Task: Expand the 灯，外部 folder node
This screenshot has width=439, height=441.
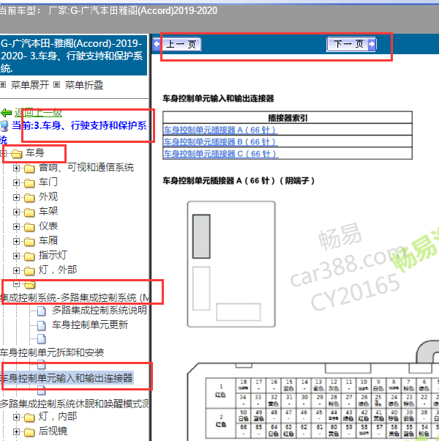Action: click(16, 270)
